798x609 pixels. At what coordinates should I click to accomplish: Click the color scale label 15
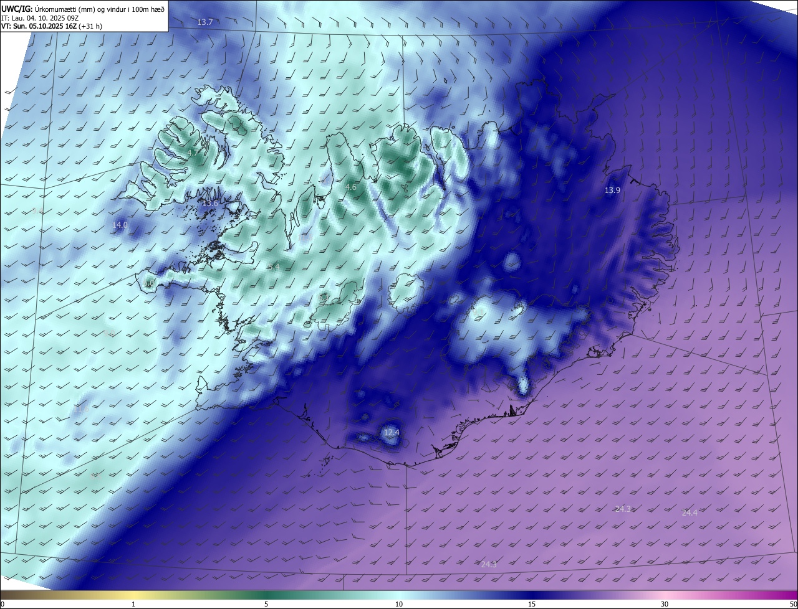point(532,604)
